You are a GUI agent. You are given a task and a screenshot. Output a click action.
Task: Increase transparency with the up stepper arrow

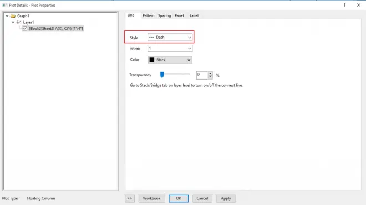(x=210, y=73)
